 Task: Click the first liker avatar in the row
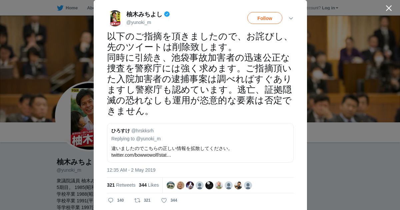pos(171,185)
